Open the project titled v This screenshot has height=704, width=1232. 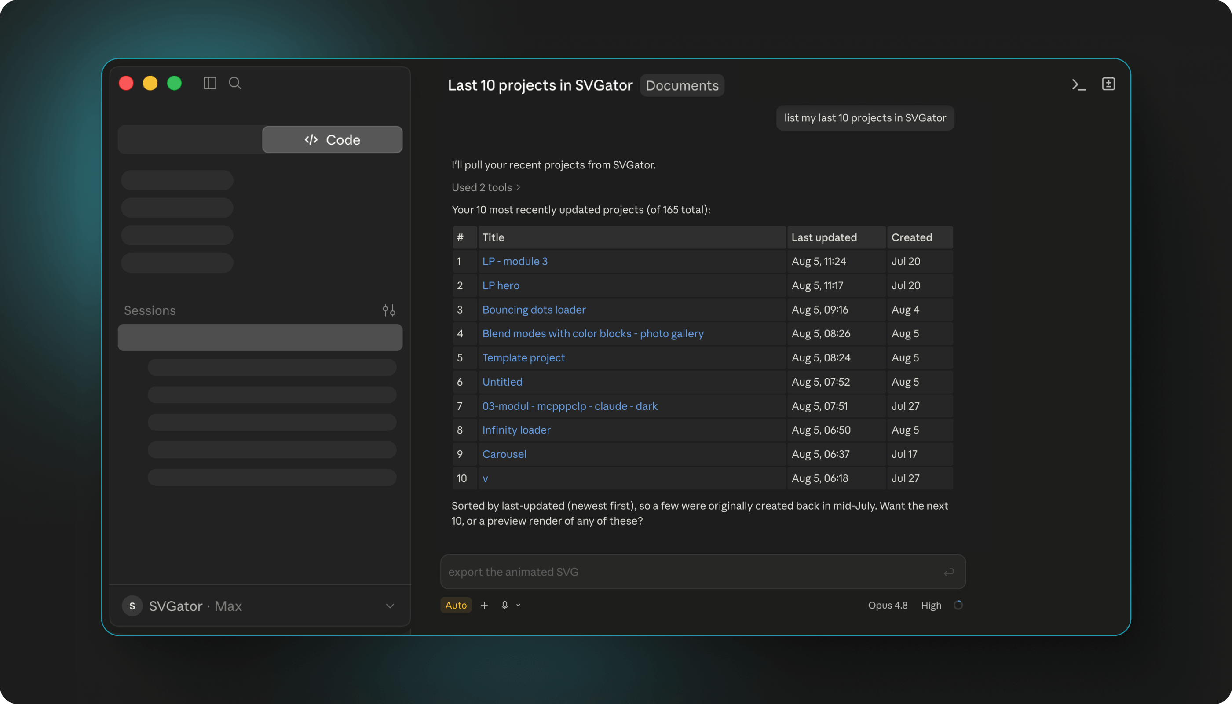point(485,479)
